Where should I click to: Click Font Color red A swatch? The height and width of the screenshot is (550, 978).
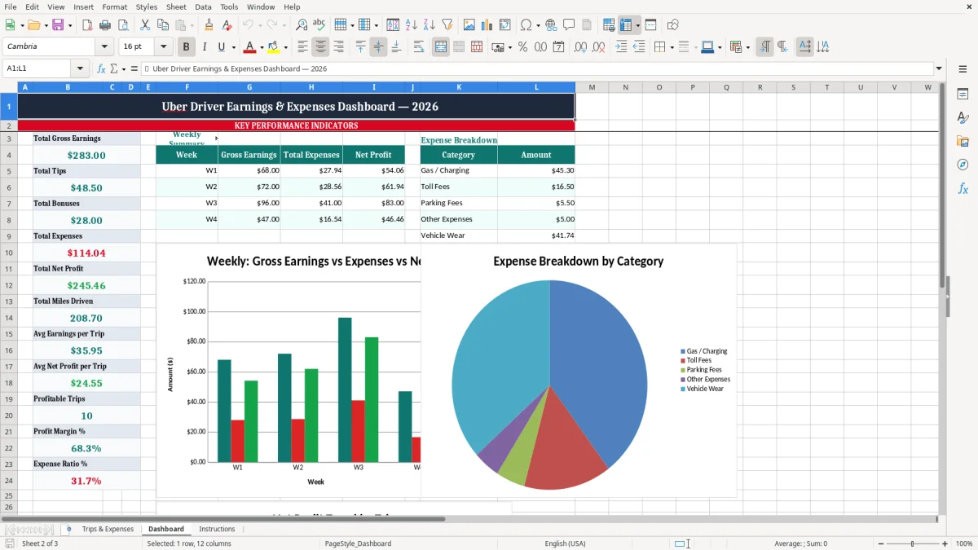coord(250,47)
